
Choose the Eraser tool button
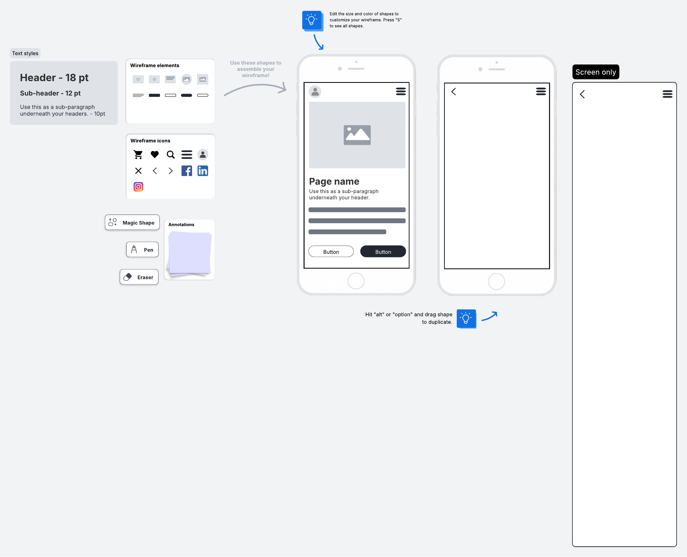point(139,277)
